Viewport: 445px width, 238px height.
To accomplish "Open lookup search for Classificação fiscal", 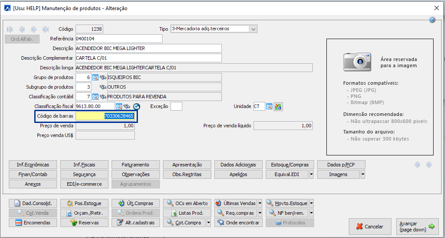I will point(119,106).
